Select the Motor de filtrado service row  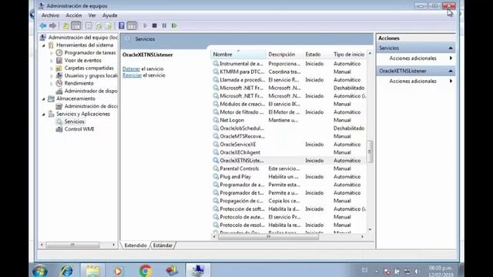click(289, 112)
